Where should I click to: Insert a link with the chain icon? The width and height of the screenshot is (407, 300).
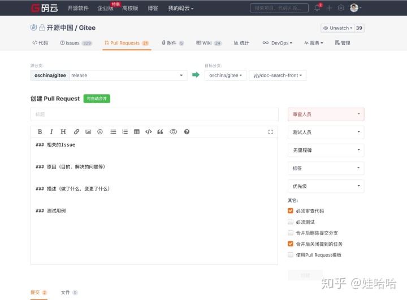point(76,132)
